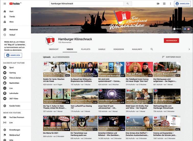The height and width of the screenshot is (141, 193).
Task: Go to the YouTube logo home
Action: tap(15, 4)
